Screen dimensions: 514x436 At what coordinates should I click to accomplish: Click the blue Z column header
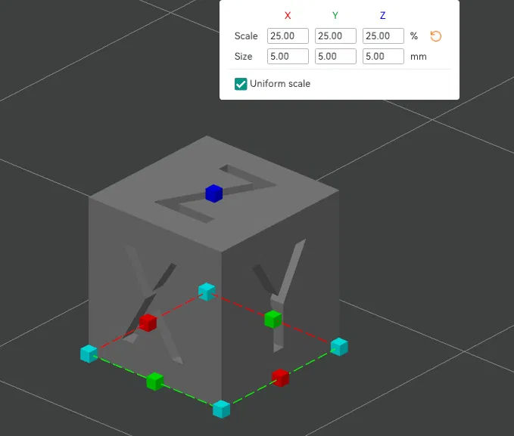pyautogui.click(x=382, y=15)
